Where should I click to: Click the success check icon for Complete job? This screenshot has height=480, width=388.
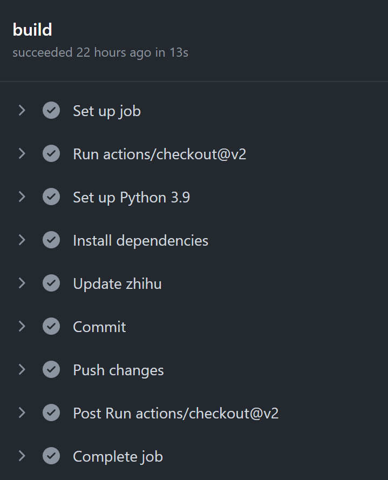(51, 456)
